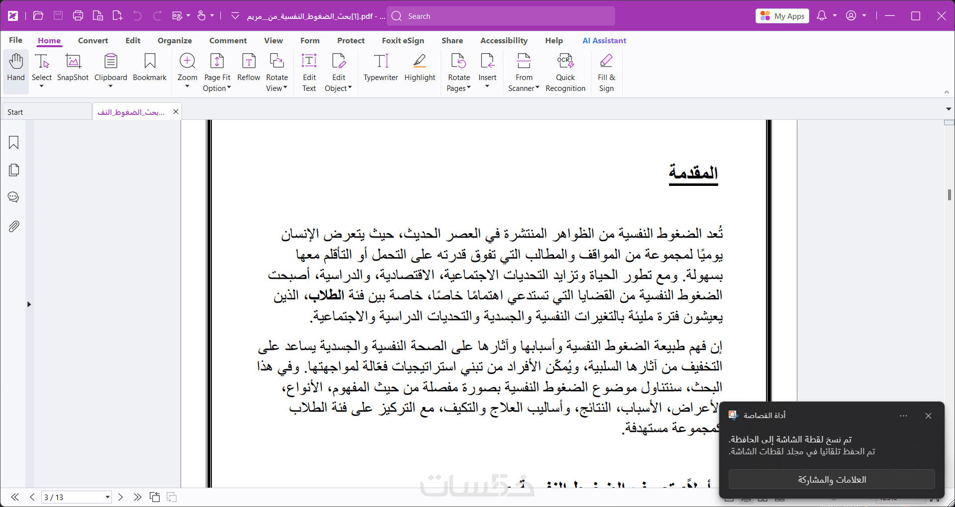The height and width of the screenshot is (507, 955).
Task: Click the vertical scrollbar thumb
Action: point(949,194)
